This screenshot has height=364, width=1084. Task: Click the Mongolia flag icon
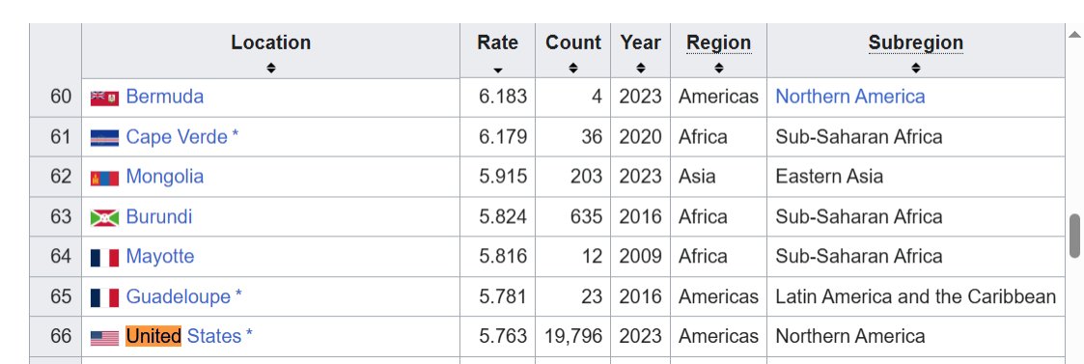coord(104,178)
